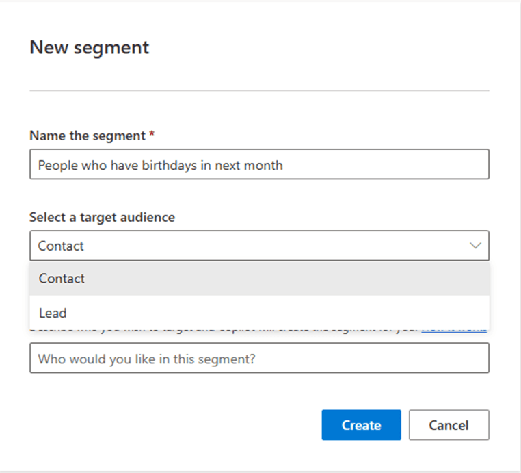Focus the Name the segment text field
The width and height of the screenshot is (521, 473).
click(x=259, y=165)
